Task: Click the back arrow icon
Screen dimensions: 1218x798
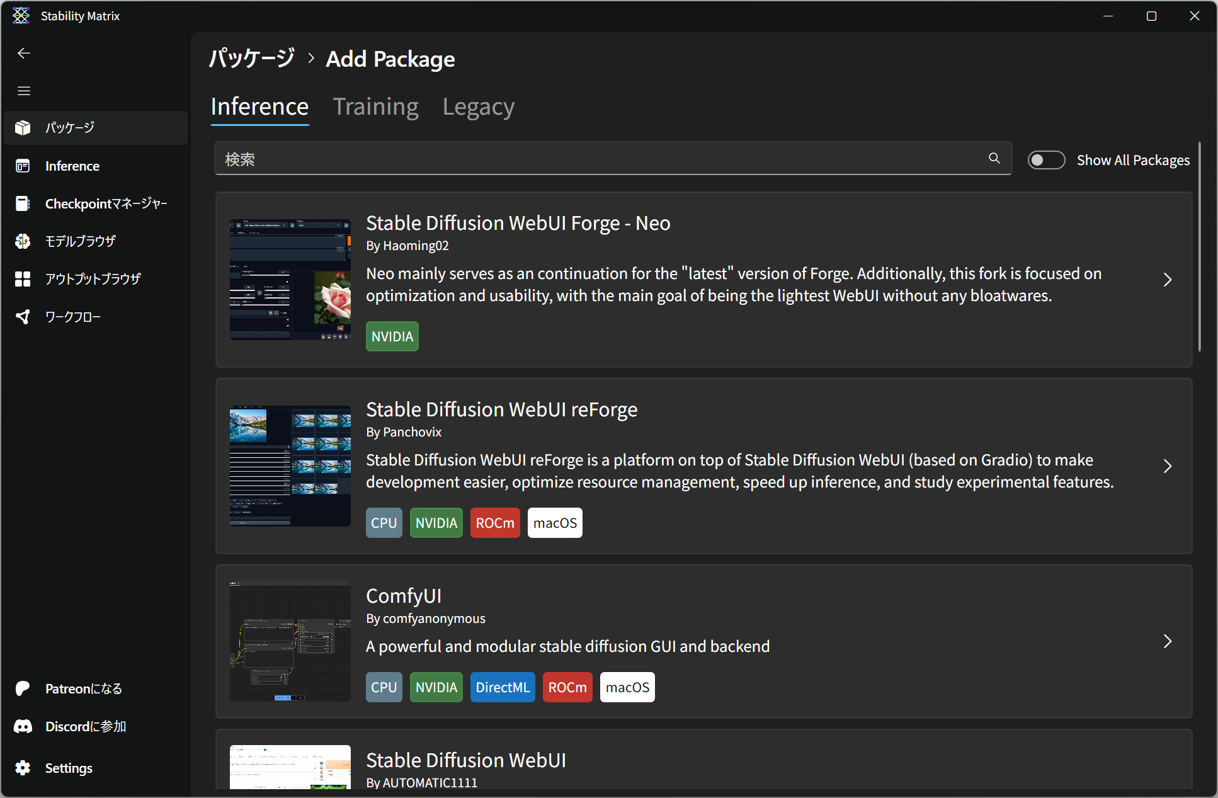Action: coord(24,54)
